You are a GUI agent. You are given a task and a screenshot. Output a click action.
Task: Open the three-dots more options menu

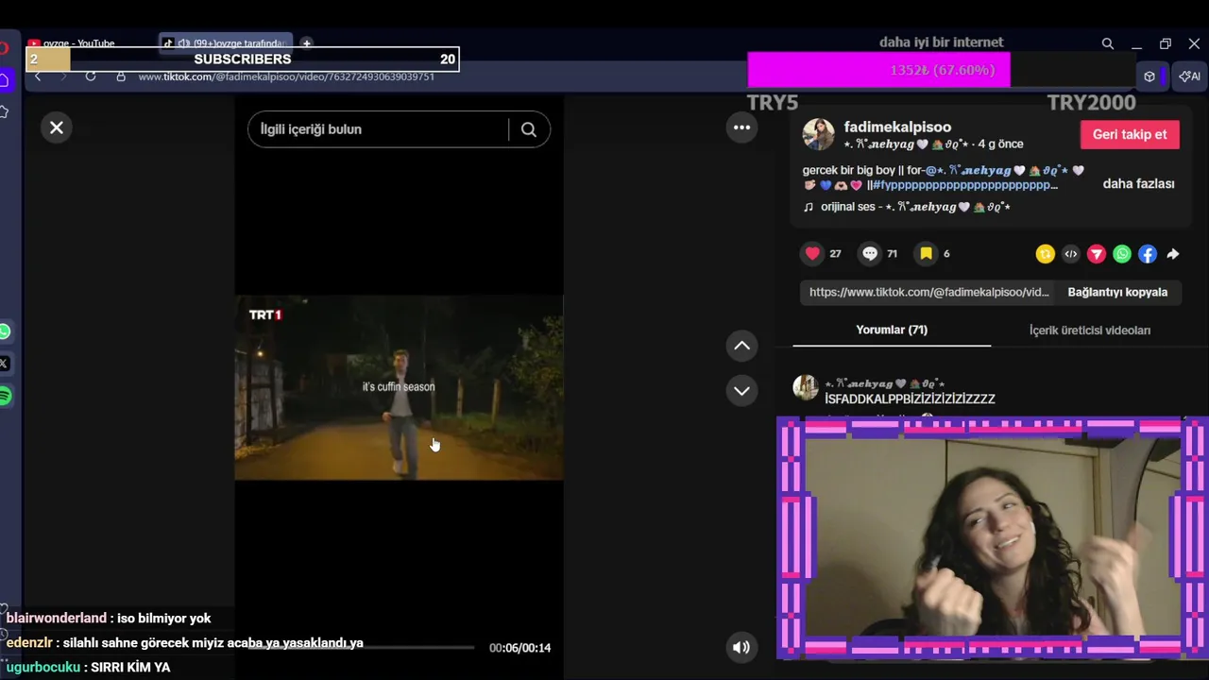click(742, 127)
